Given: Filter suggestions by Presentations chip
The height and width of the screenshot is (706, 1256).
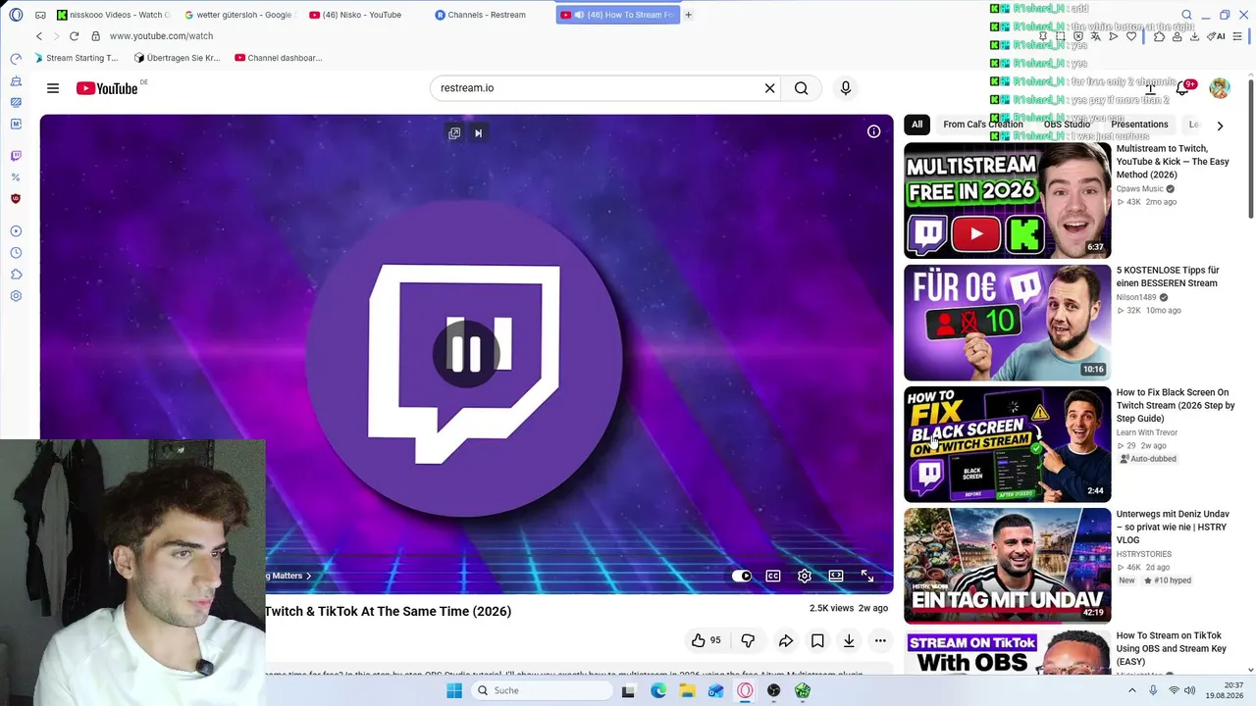Looking at the screenshot, I should 1139,125.
